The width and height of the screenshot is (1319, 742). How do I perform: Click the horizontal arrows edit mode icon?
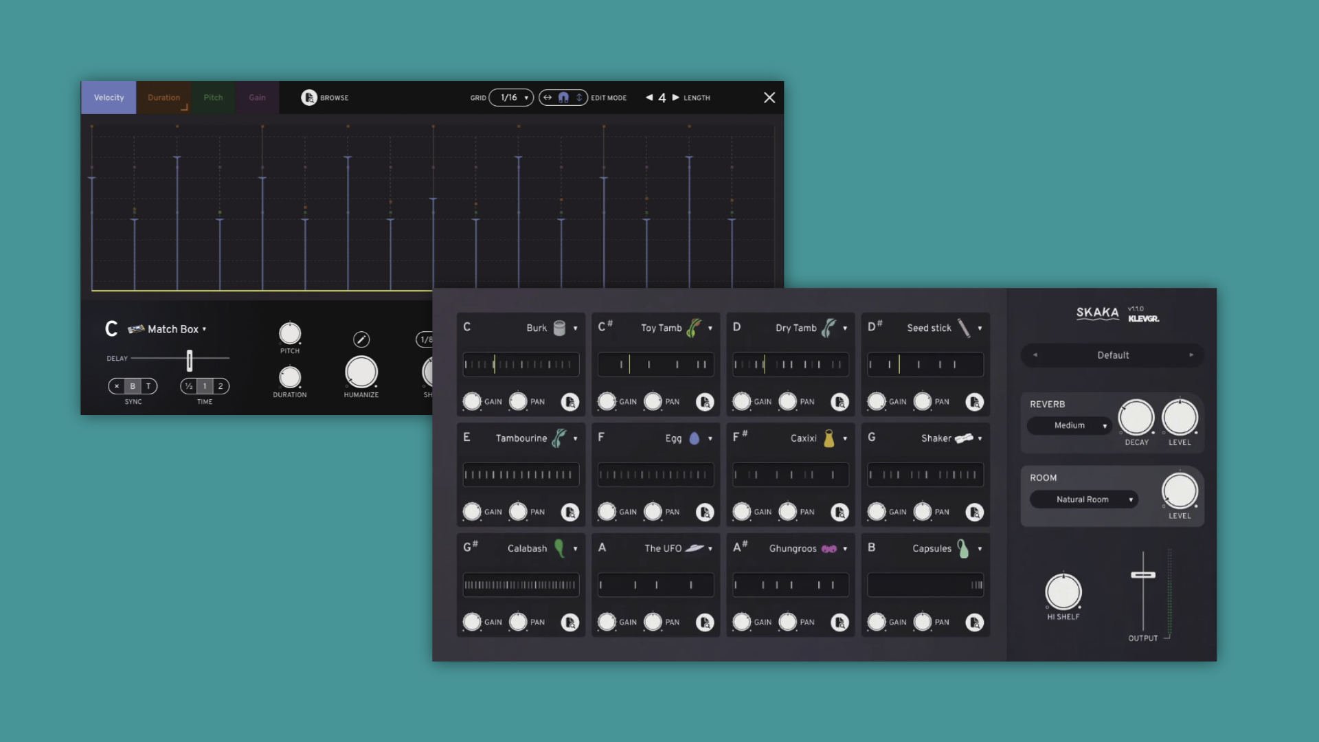(548, 98)
